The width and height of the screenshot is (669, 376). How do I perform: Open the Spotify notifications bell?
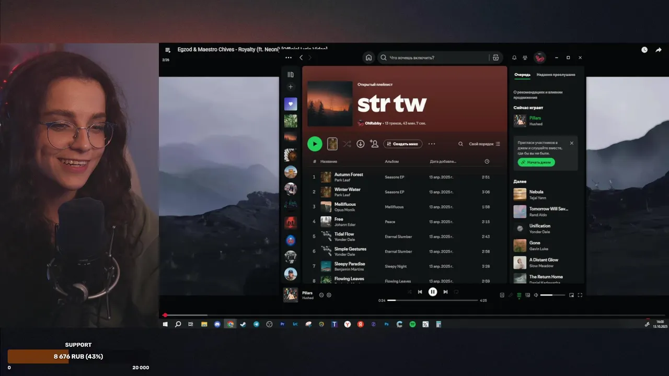point(514,57)
